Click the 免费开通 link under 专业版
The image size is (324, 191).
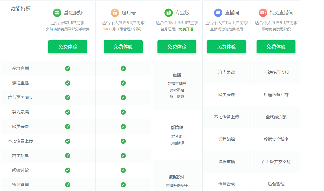point(186,29)
